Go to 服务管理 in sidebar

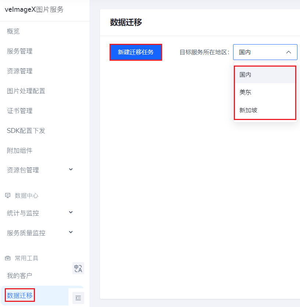point(20,51)
